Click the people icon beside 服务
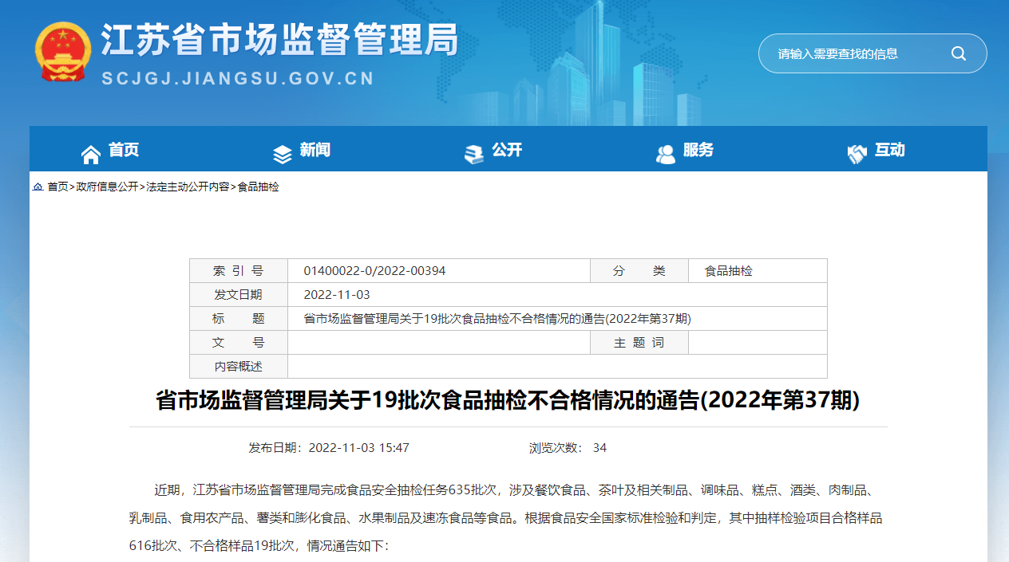 point(666,153)
